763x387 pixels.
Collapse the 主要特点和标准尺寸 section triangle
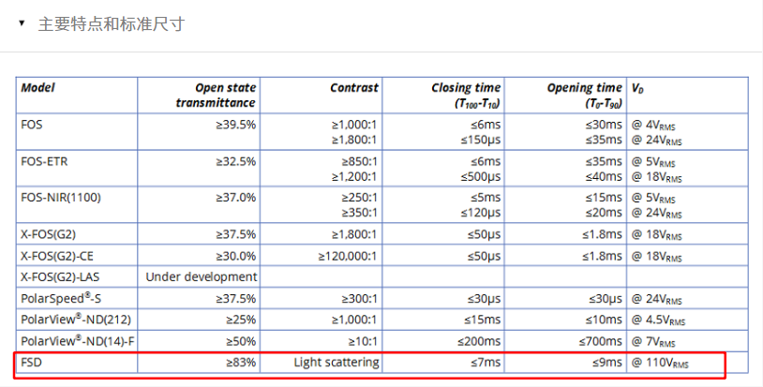tap(22, 22)
